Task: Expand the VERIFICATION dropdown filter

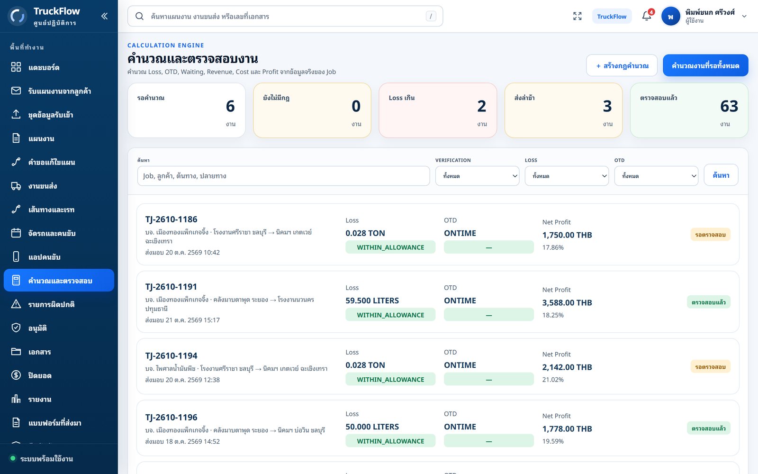Action: coord(477,176)
